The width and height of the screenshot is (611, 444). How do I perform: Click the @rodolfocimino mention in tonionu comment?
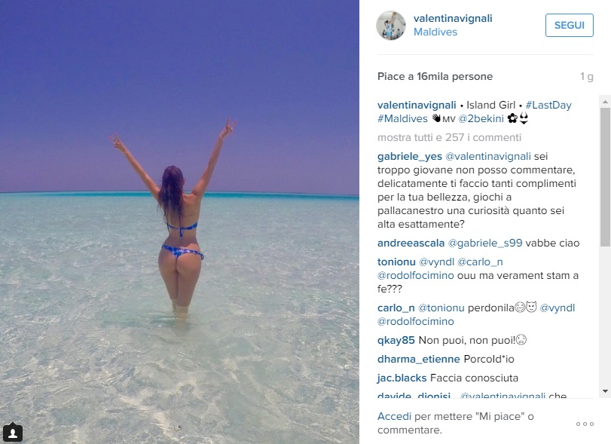415,276
